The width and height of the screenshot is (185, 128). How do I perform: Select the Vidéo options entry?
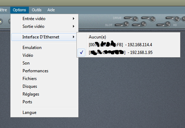click(x=44, y=55)
